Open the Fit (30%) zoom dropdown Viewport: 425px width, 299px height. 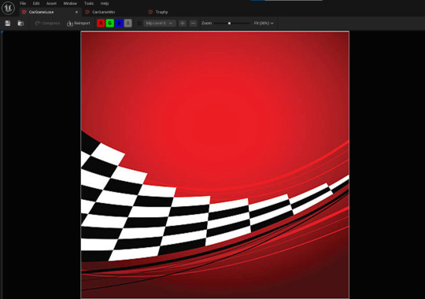coord(264,24)
